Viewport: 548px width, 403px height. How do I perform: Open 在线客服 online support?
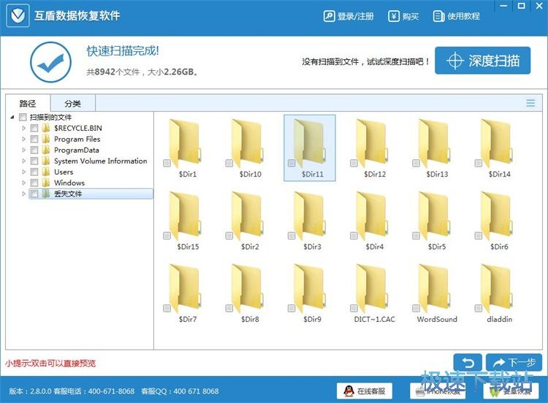click(365, 391)
